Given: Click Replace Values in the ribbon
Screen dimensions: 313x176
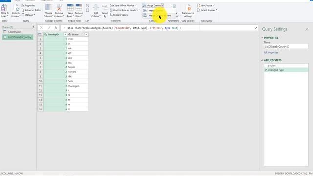Looking at the screenshot, I should click(x=118, y=15).
